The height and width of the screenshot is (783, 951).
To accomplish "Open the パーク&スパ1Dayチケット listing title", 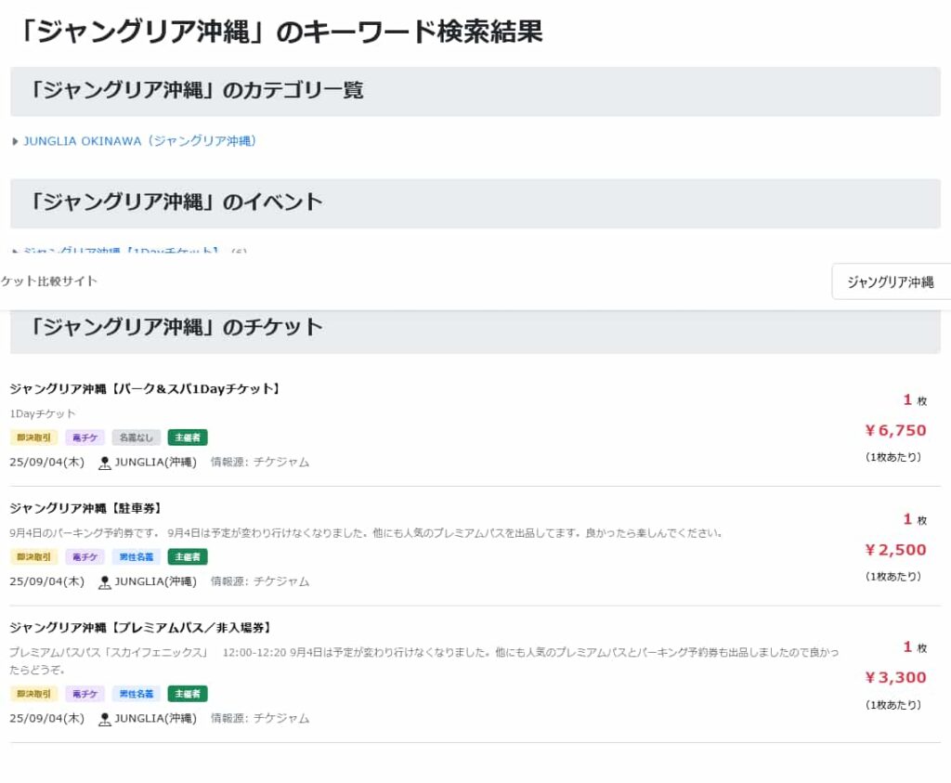I will [144, 389].
